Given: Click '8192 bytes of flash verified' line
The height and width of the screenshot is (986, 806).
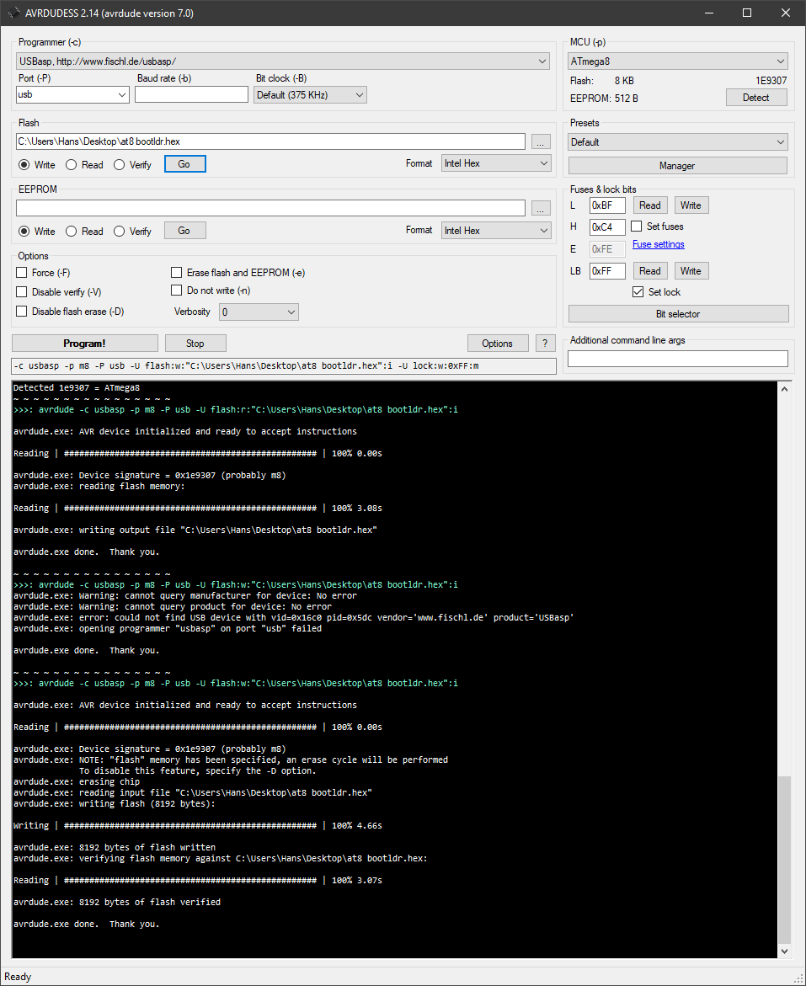Looking at the screenshot, I should point(117,902).
